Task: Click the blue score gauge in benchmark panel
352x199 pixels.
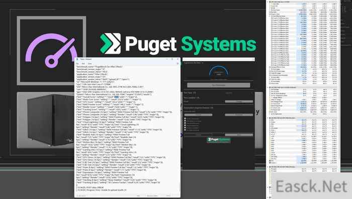Action: pyautogui.click(x=219, y=72)
